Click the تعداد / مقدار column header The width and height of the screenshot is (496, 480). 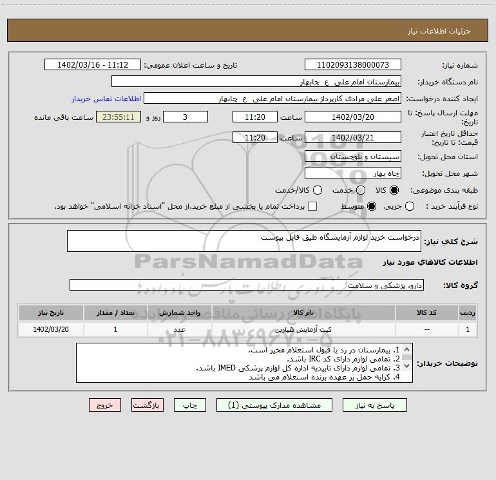click(115, 312)
